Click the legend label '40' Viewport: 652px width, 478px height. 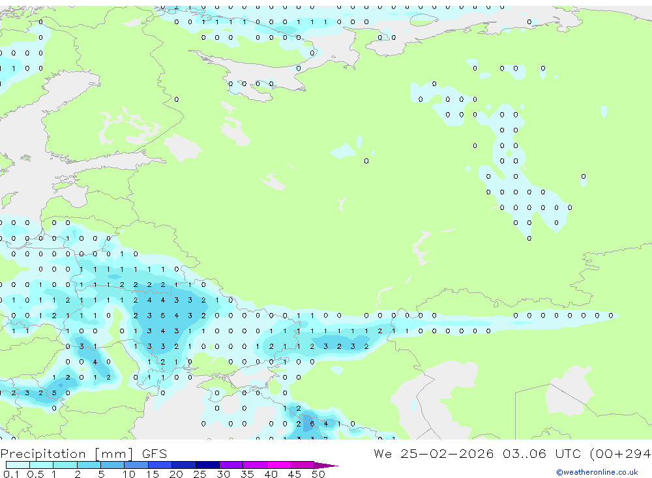point(271,474)
